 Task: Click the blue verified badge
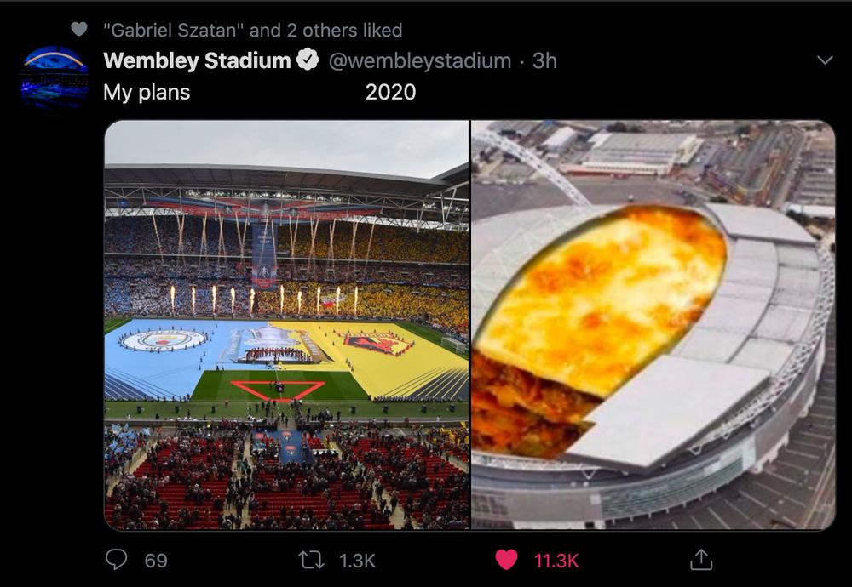[308, 60]
